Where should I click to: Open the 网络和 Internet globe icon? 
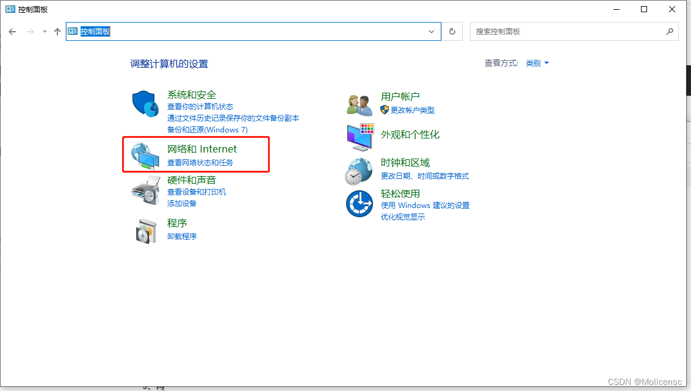click(145, 156)
